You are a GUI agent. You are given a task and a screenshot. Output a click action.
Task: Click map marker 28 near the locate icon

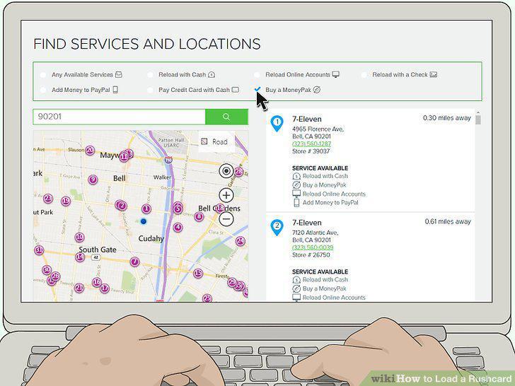point(239,172)
